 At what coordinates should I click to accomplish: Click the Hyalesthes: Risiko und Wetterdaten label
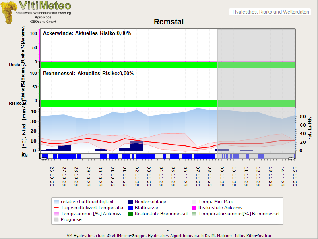[270, 12]
